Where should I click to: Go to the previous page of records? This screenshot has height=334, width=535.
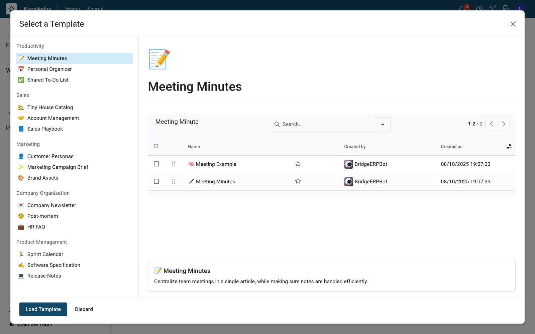pyautogui.click(x=491, y=124)
